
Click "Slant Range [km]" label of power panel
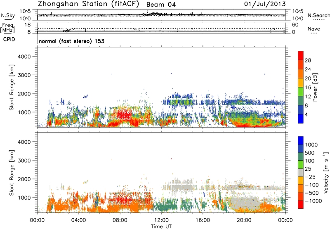click(12, 87)
